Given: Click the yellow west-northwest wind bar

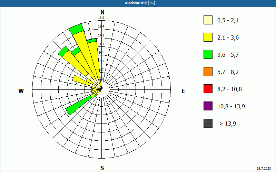Looking at the screenshot, I should click(x=82, y=81).
